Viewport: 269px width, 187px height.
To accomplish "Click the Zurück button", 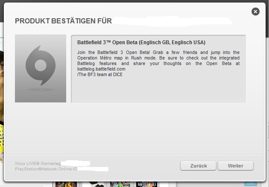I will (198, 165).
